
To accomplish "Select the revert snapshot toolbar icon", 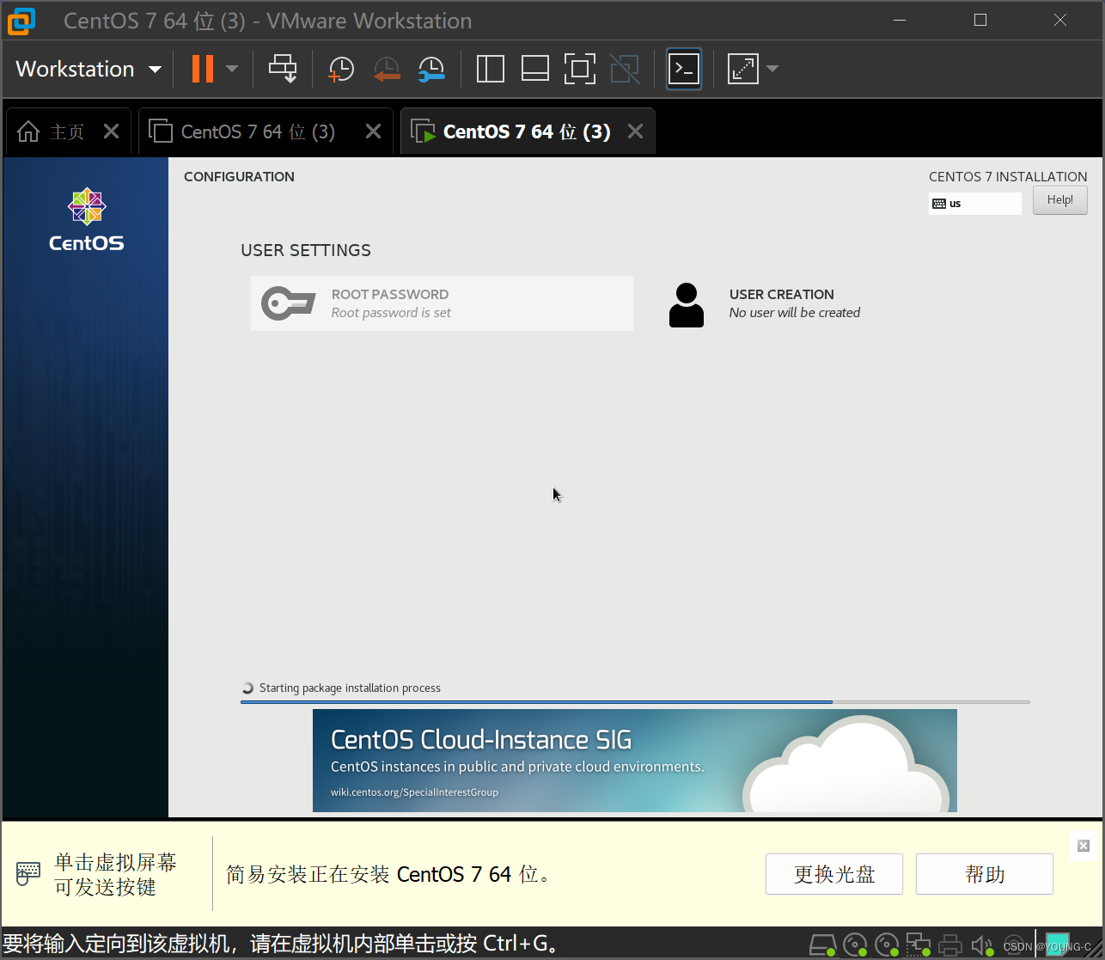I will coord(386,69).
